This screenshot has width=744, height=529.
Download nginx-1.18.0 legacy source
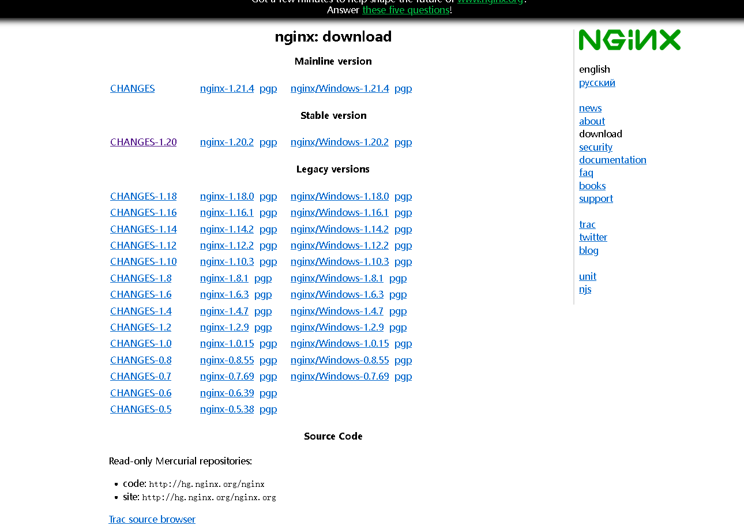[x=227, y=196]
